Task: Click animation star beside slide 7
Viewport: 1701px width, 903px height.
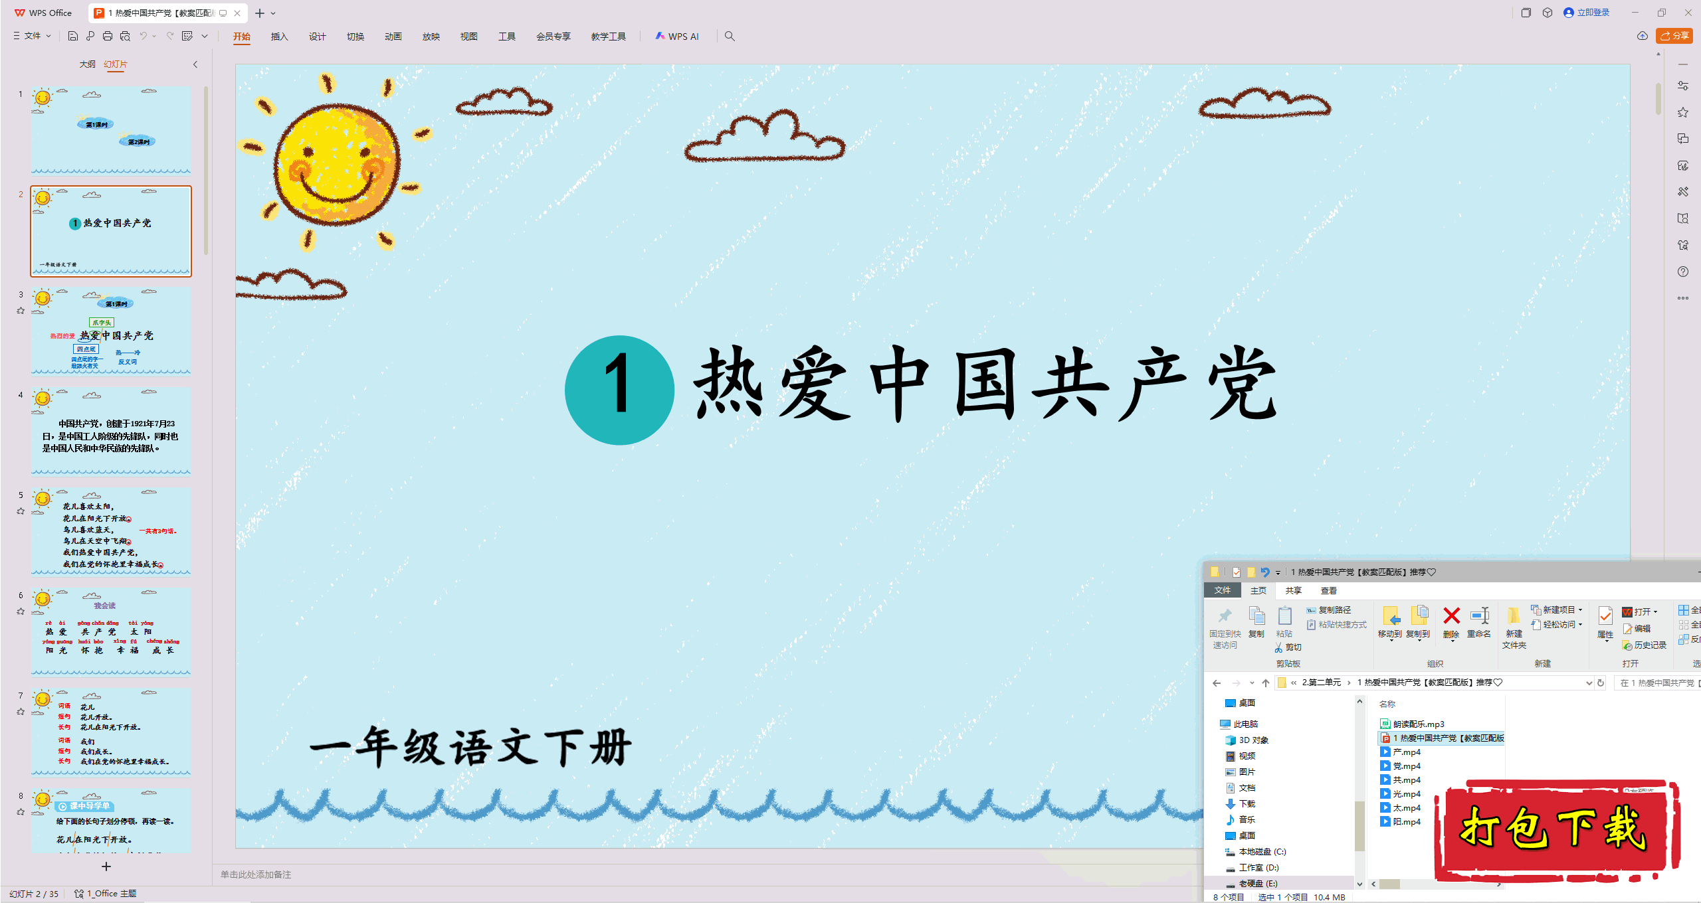Action: coord(21,712)
